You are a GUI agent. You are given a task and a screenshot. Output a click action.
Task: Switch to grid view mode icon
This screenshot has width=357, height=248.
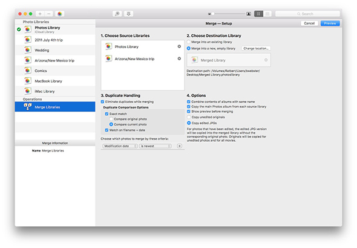258,14
